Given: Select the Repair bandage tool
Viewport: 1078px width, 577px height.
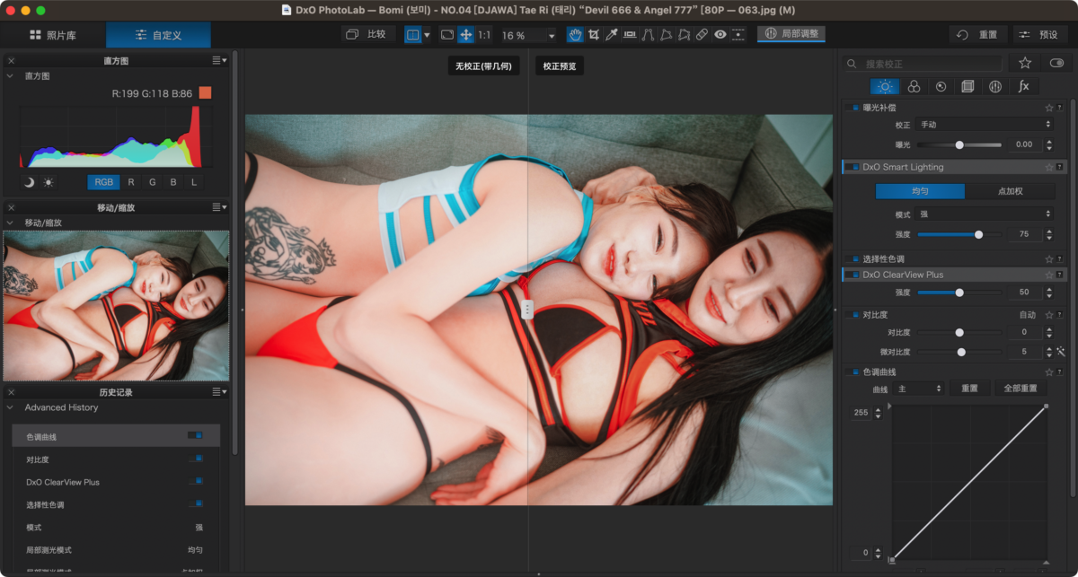Looking at the screenshot, I should click(x=702, y=35).
